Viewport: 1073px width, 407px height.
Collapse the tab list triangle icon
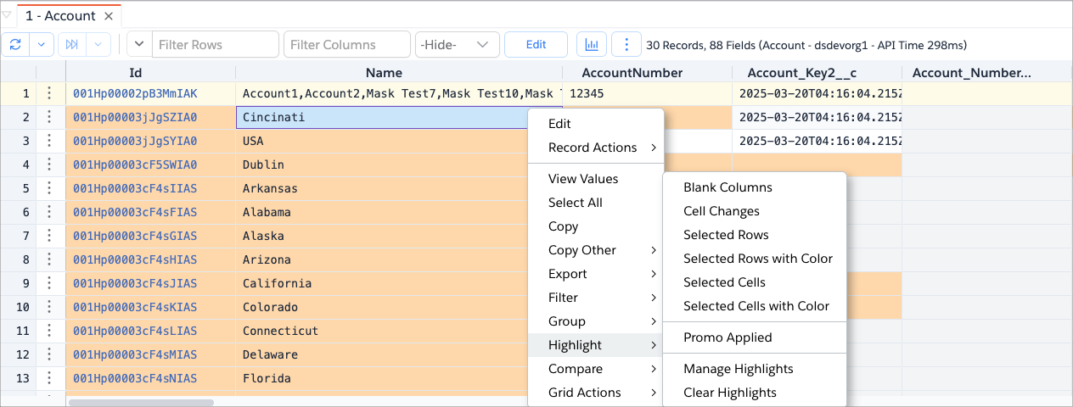[x=7, y=15]
